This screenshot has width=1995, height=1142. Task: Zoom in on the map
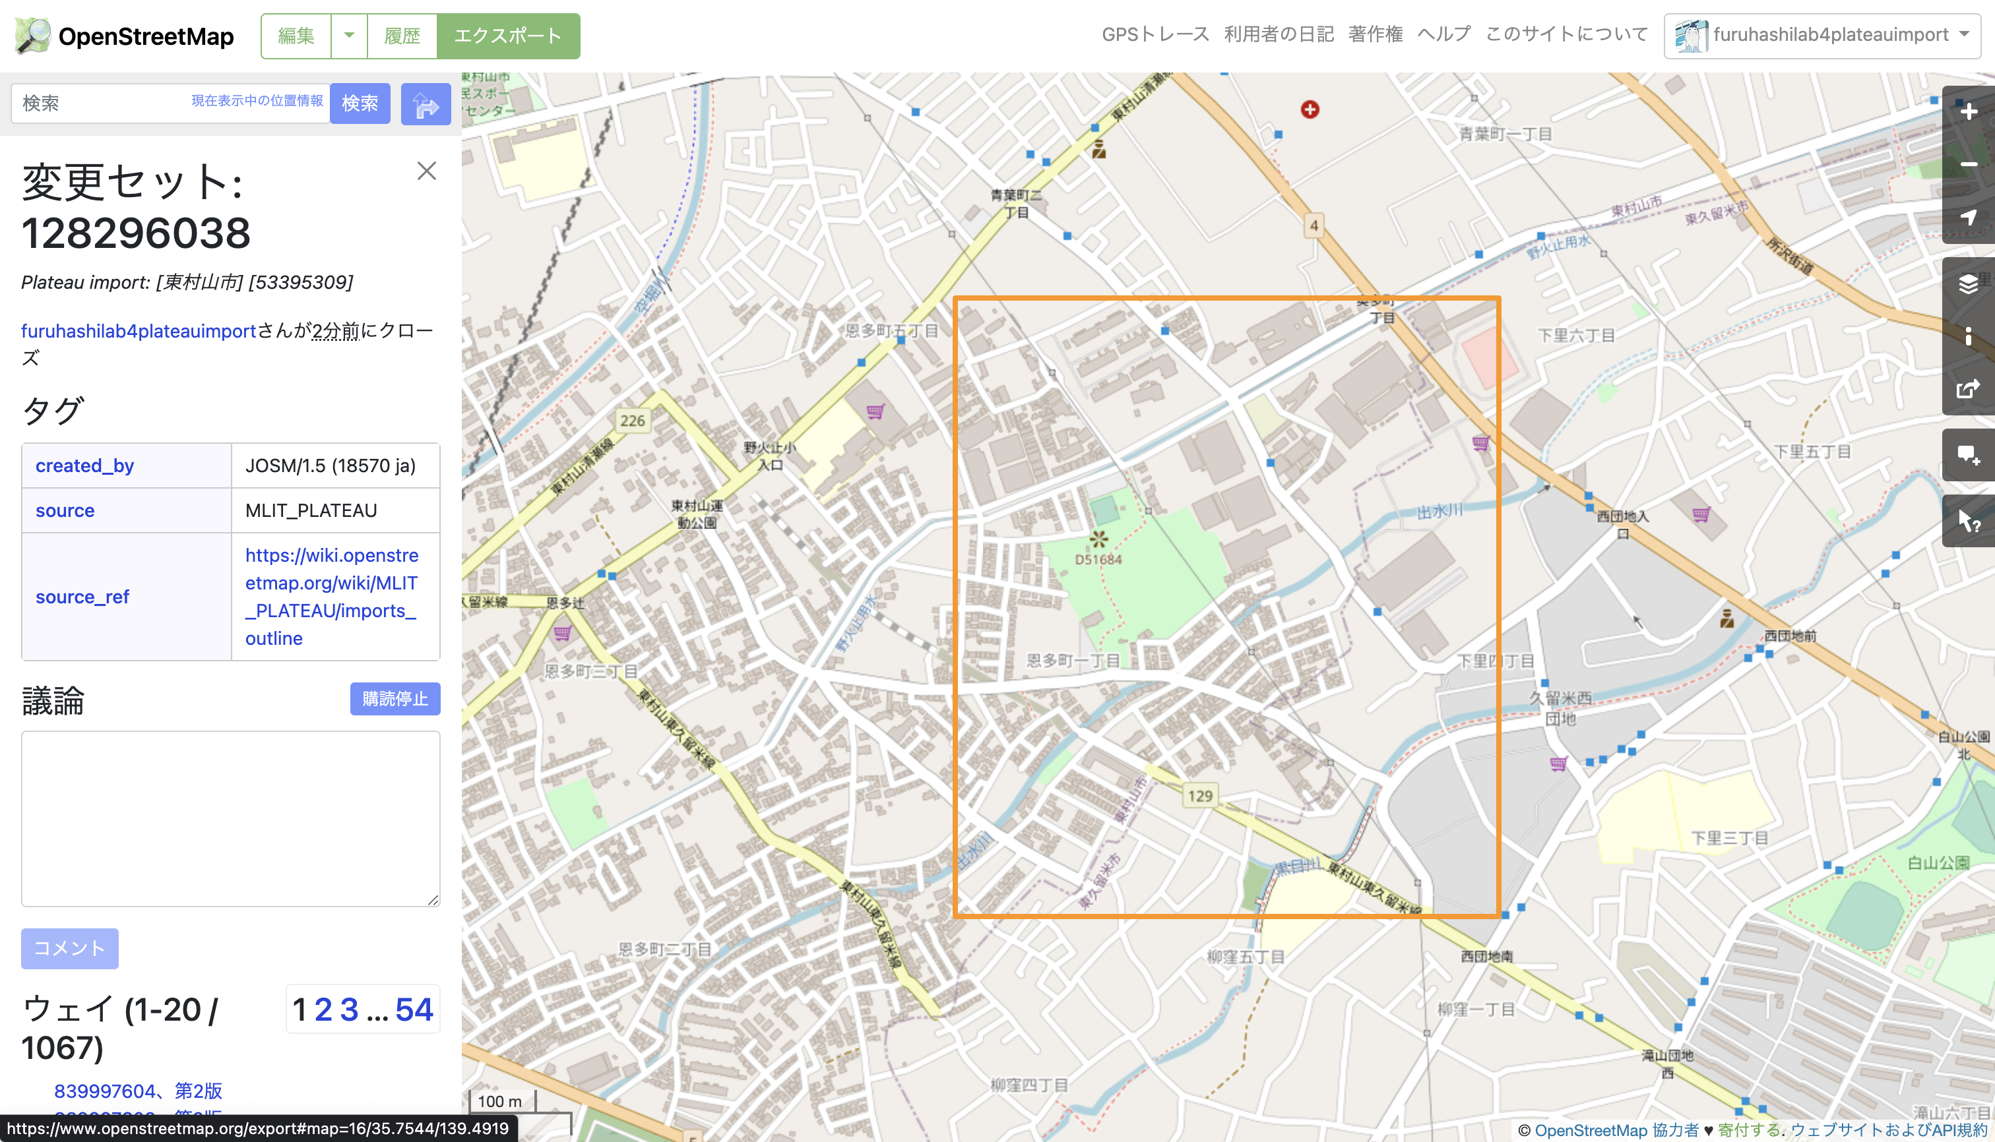pos(1969,111)
